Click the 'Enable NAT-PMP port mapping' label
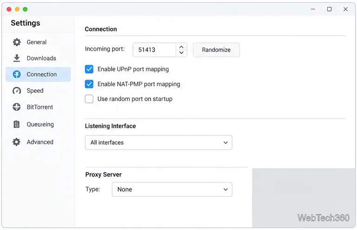Image resolution: width=357 pixels, height=230 pixels. coord(139,84)
